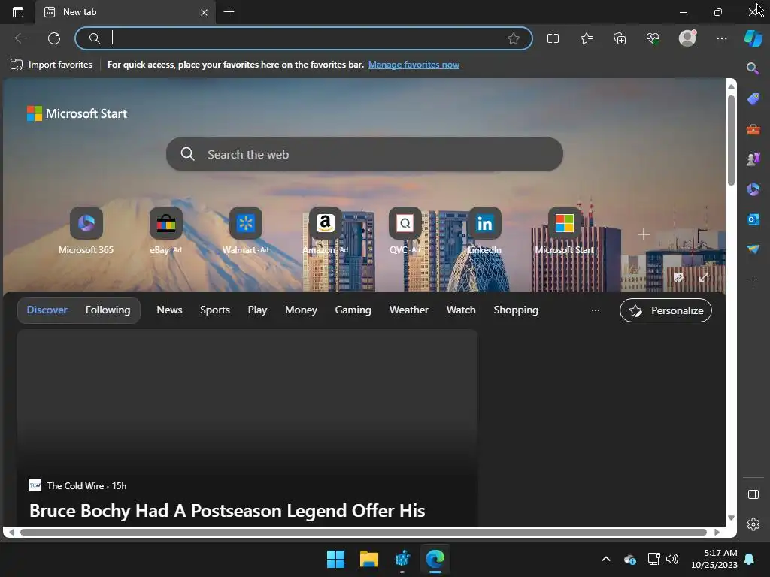Image resolution: width=770 pixels, height=577 pixels.
Task: Open the QVC quick link tile
Action: click(405, 231)
